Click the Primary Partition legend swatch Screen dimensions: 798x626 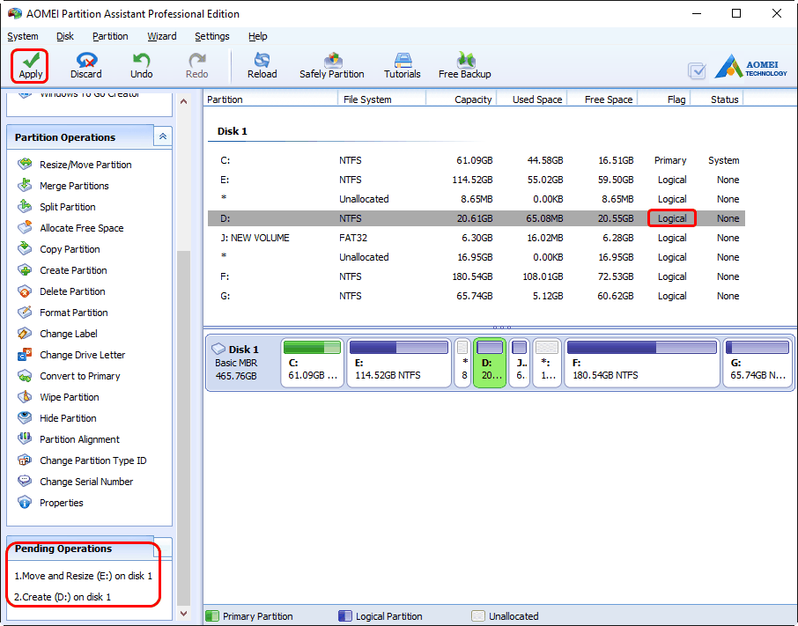[211, 615]
